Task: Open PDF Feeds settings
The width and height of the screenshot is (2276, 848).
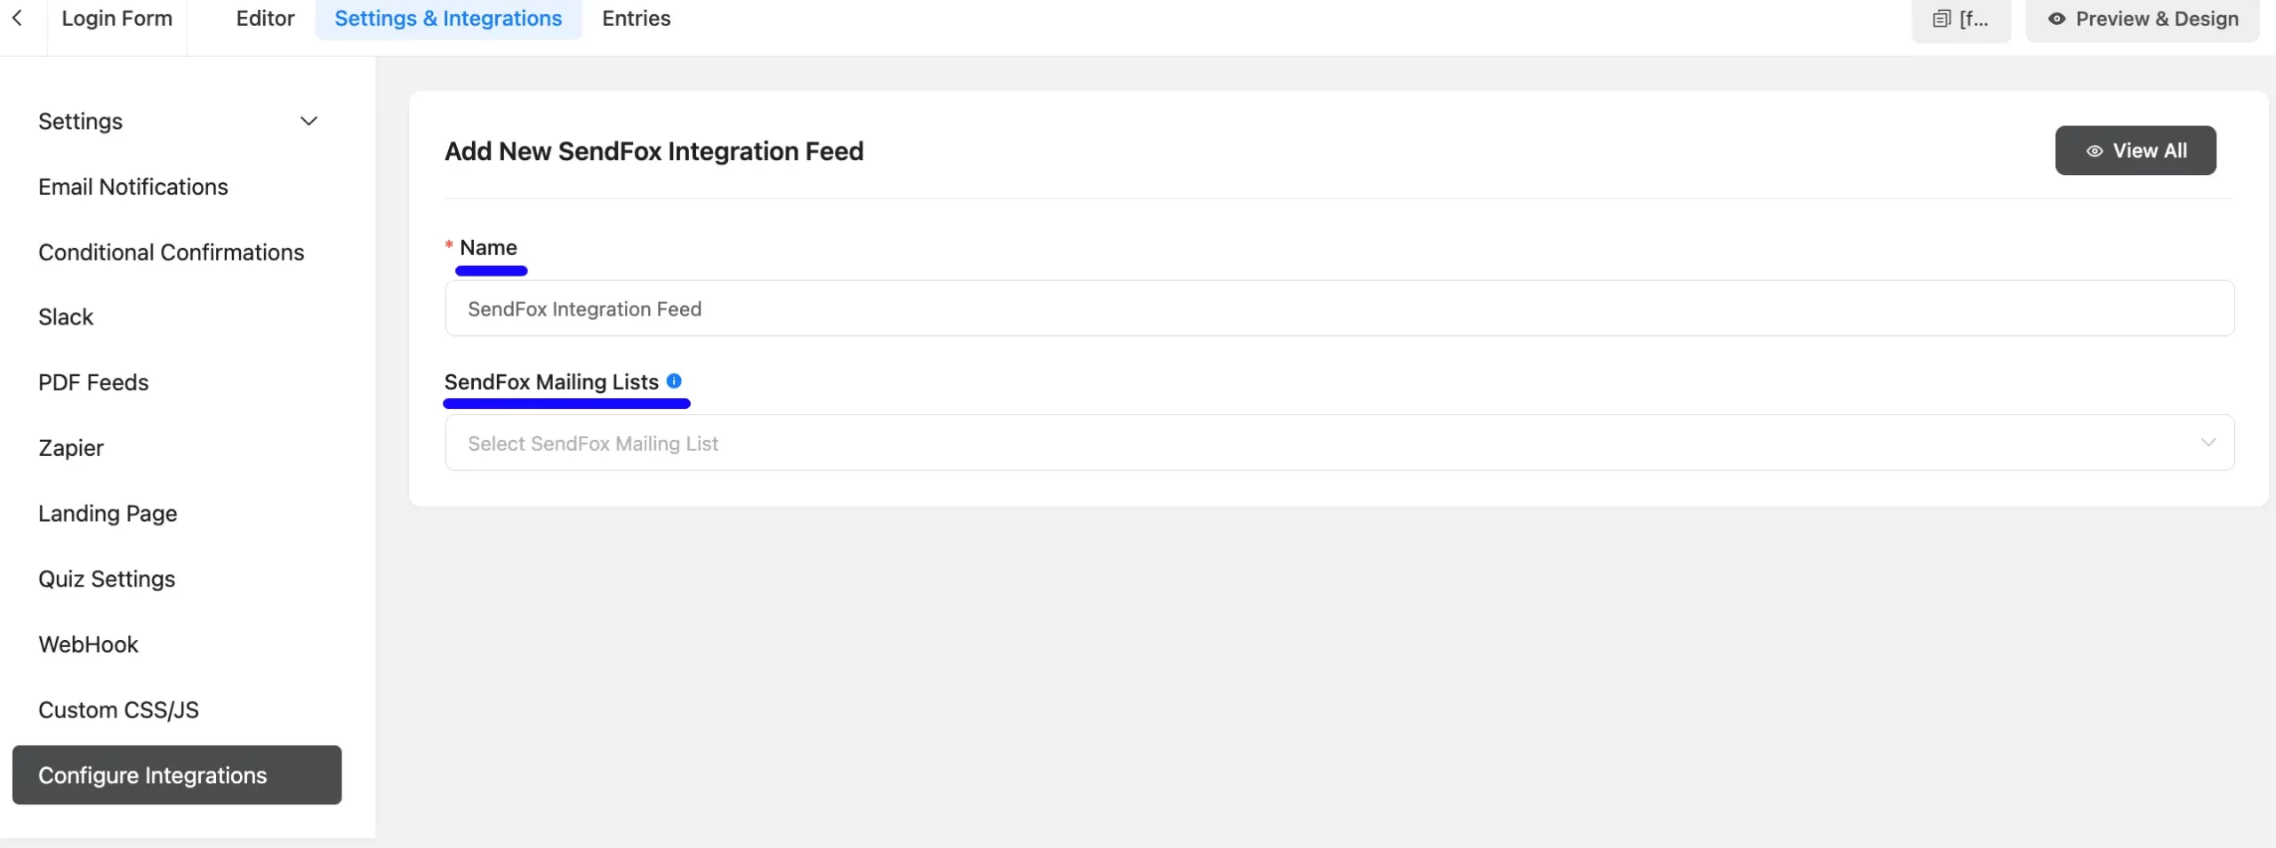Action: (x=92, y=382)
